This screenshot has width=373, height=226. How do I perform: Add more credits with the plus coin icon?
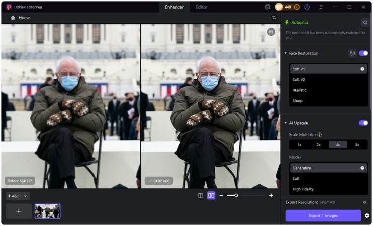click(297, 7)
